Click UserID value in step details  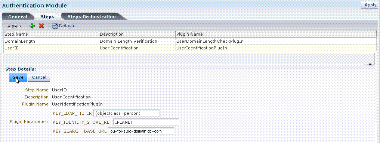[x=59, y=90]
